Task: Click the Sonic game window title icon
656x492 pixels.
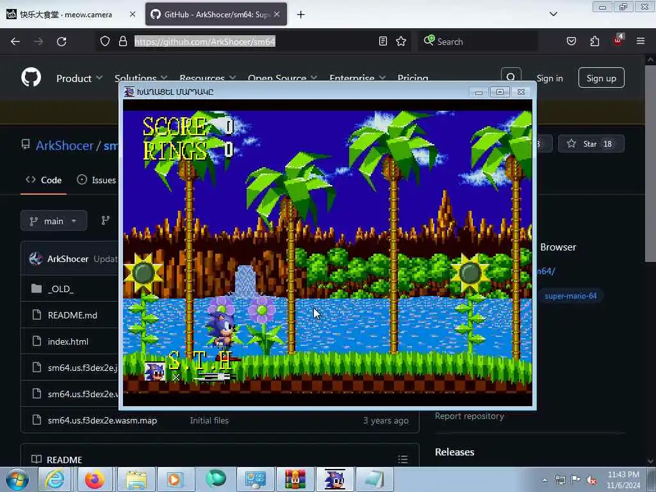Action: pyautogui.click(x=129, y=92)
